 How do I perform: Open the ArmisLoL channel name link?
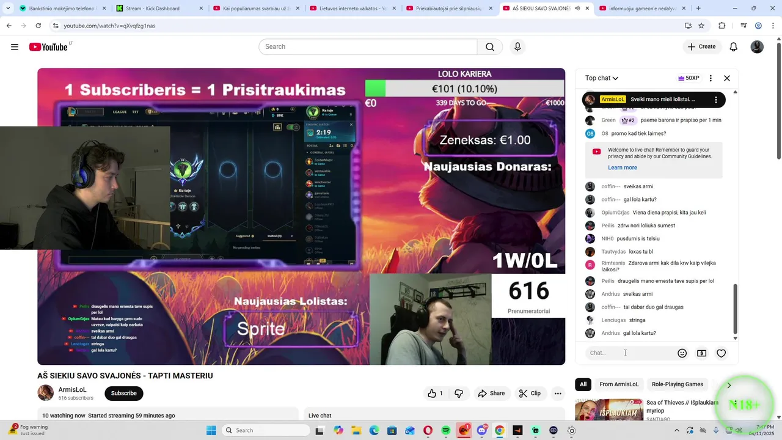73,390
